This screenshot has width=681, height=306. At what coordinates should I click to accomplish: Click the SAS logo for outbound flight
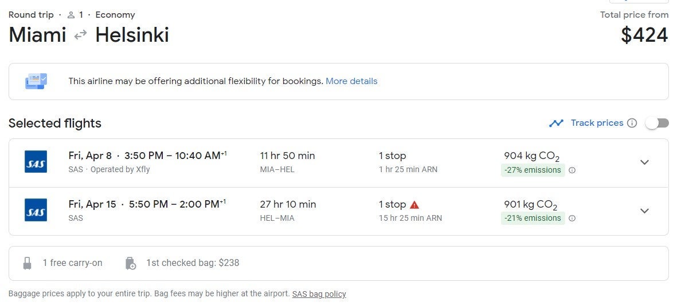click(x=36, y=162)
